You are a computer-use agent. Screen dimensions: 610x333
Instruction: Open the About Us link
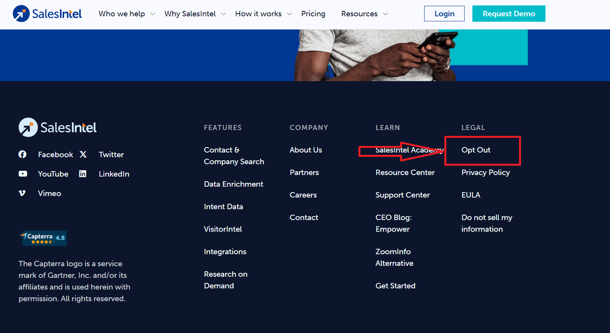(306, 150)
